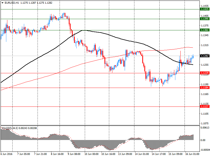Select the 1.1375 price scale value

[205, 25]
